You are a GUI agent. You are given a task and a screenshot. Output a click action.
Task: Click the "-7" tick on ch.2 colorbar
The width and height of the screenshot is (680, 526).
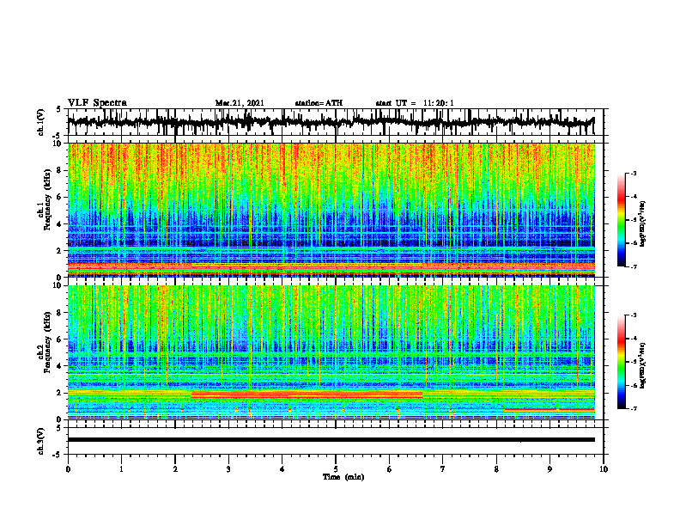coord(634,408)
